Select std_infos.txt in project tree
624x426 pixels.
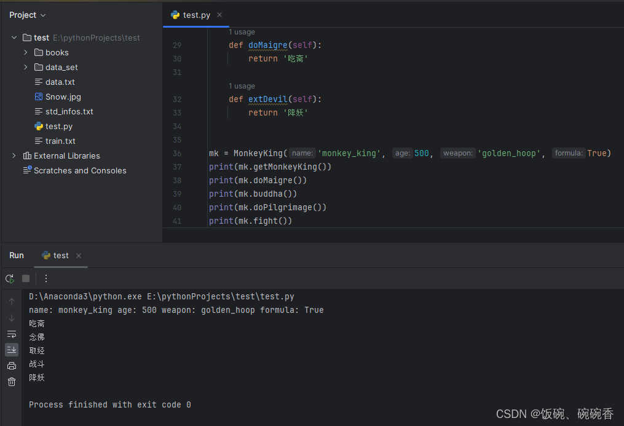(69, 111)
